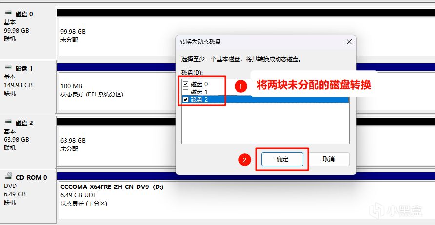Click the 磁盘 2 63.98 GB disk header
435x225 pixels.
click(28, 141)
